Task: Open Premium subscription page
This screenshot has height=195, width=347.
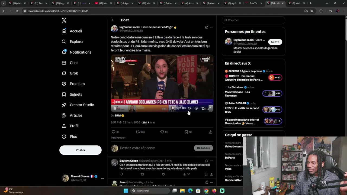Action: (x=73, y=84)
